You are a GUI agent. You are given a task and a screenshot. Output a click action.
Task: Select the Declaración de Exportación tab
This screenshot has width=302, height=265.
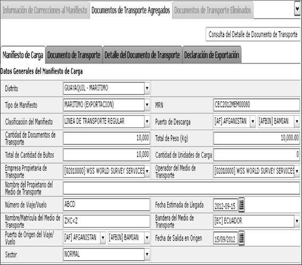pos(211,55)
